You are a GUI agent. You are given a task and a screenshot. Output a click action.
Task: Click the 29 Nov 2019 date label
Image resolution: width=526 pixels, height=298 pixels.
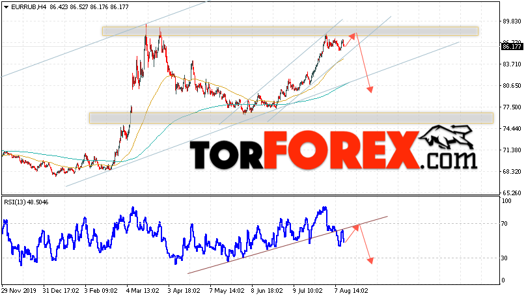[18, 290]
